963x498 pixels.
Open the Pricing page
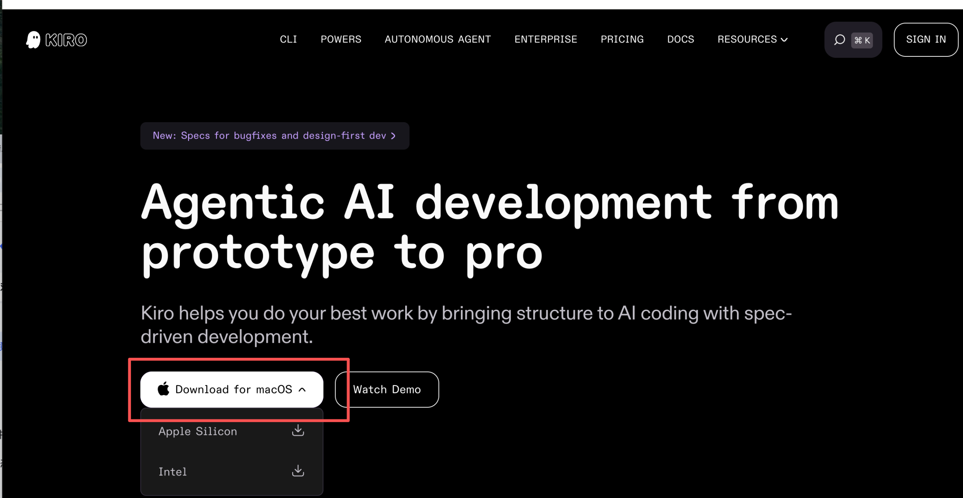click(x=622, y=39)
